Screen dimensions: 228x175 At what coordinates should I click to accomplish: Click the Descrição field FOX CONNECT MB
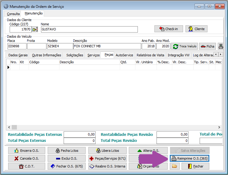tap(107, 46)
